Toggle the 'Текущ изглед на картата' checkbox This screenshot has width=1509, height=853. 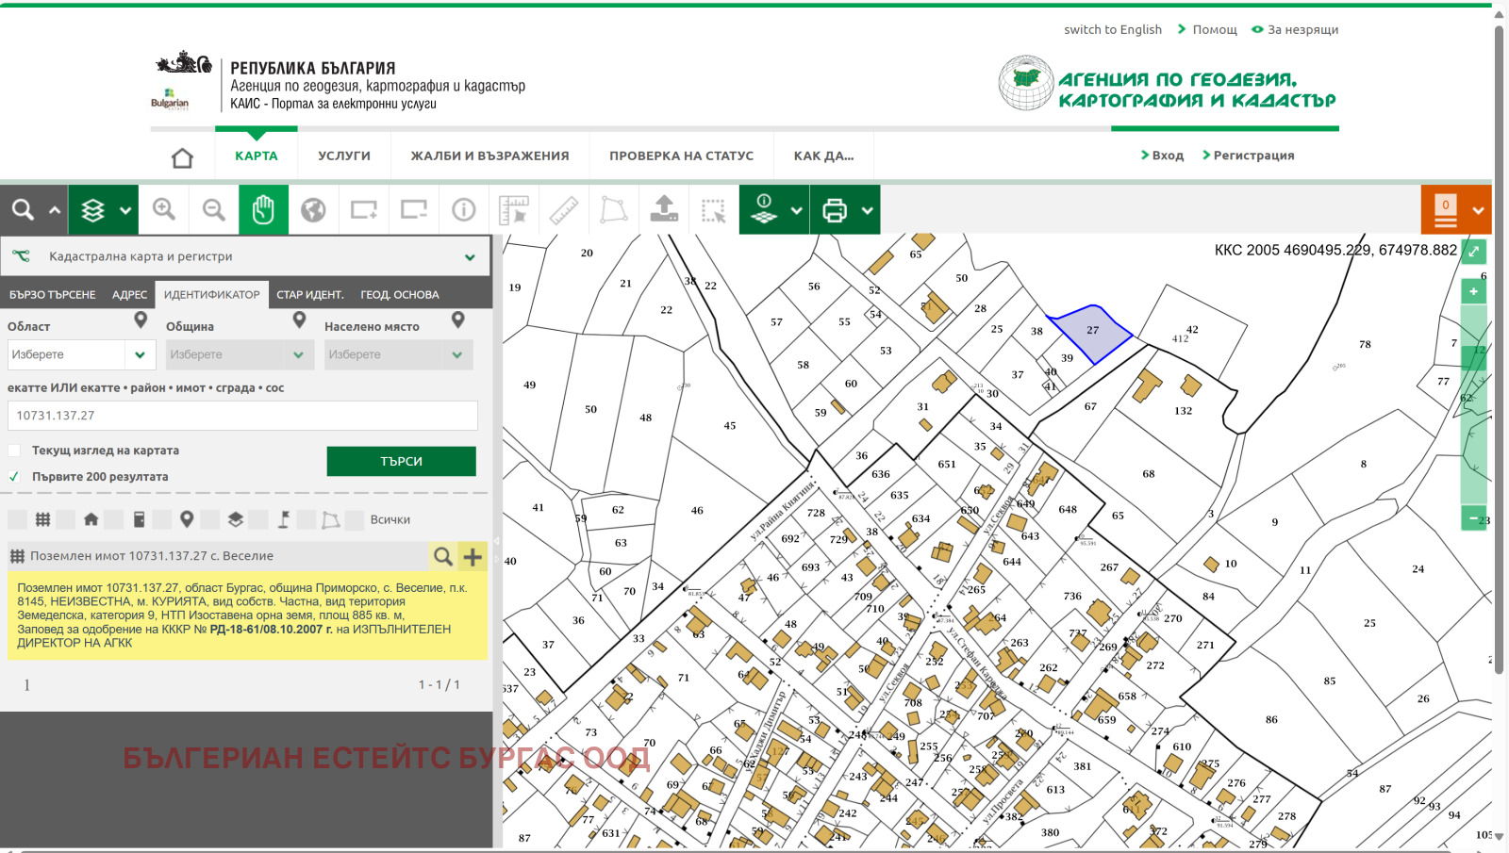coord(14,451)
